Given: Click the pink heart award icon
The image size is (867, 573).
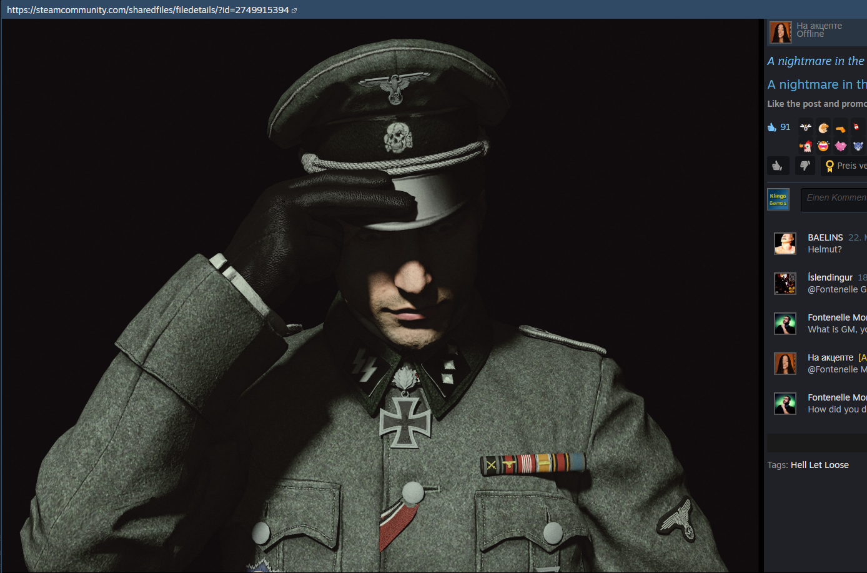Looking at the screenshot, I should (841, 146).
